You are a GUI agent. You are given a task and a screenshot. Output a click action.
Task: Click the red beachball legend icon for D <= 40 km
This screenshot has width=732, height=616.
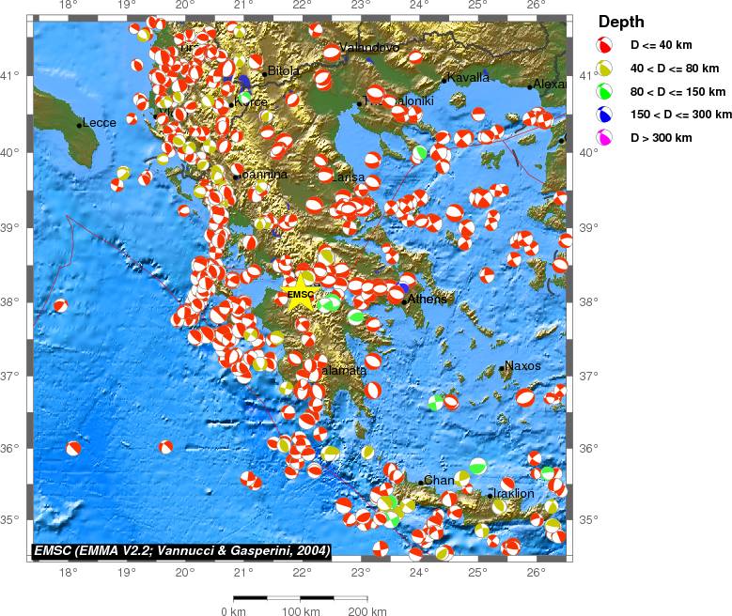[x=604, y=45]
